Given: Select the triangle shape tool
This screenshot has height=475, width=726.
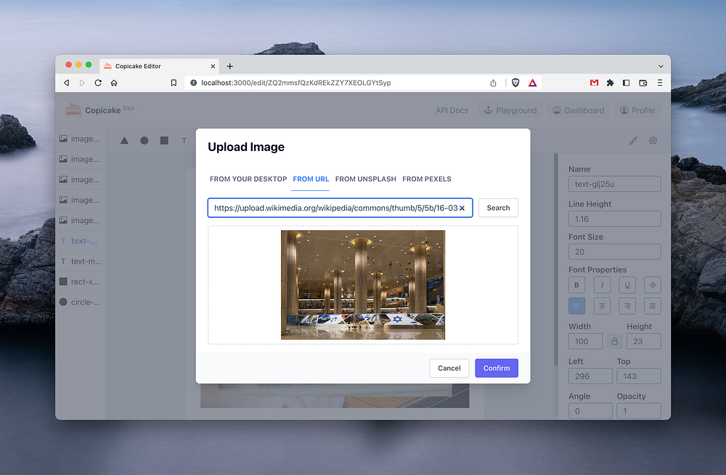Looking at the screenshot, I should pos(124,140).
